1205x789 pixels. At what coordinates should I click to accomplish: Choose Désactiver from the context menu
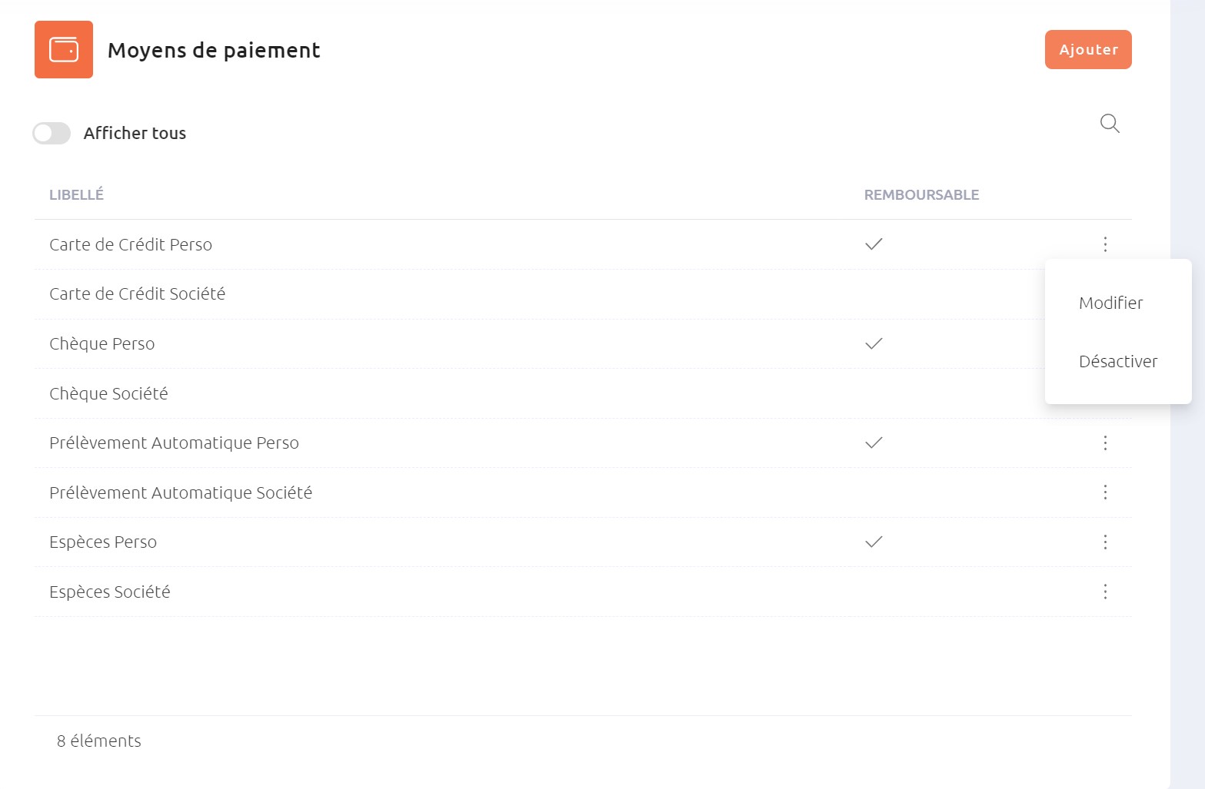(1118, 361)
